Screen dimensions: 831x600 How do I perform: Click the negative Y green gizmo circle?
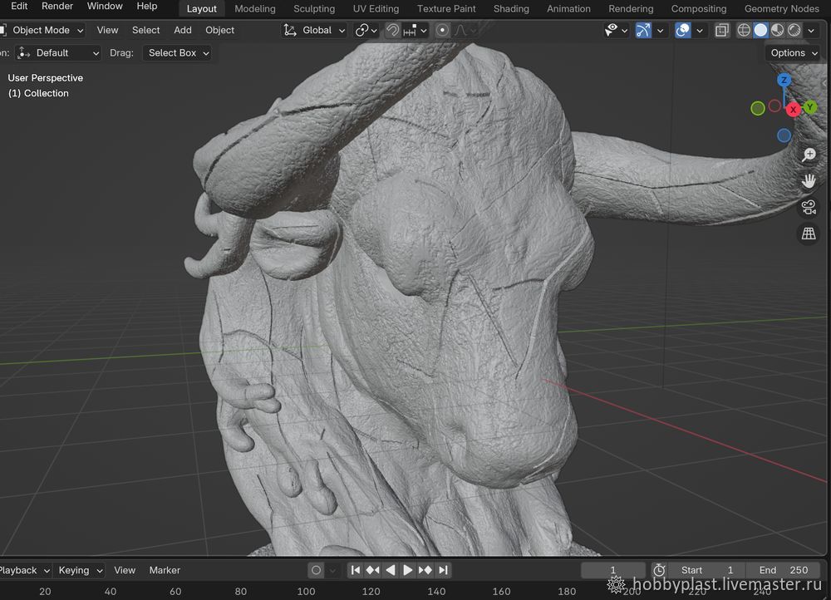pos(758,108)
